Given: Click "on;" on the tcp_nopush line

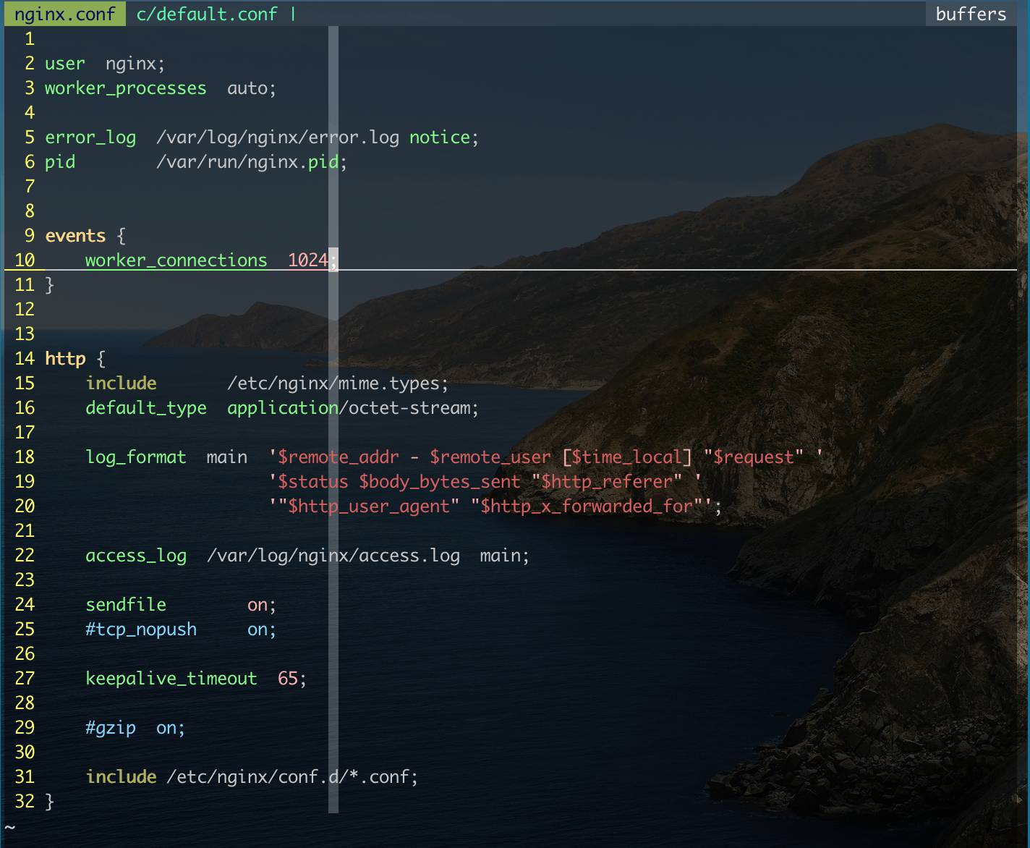Looking at the screenshot, I should point(262,629).
